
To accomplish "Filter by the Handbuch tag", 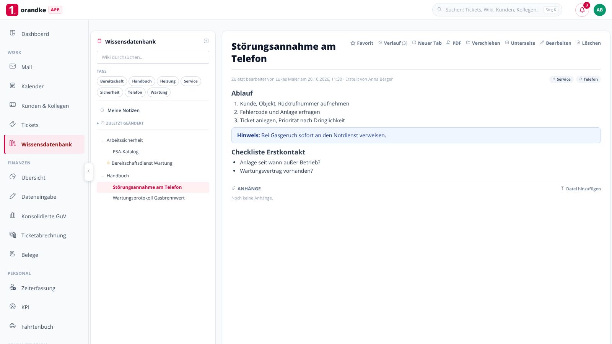I will tap(142, 81).
